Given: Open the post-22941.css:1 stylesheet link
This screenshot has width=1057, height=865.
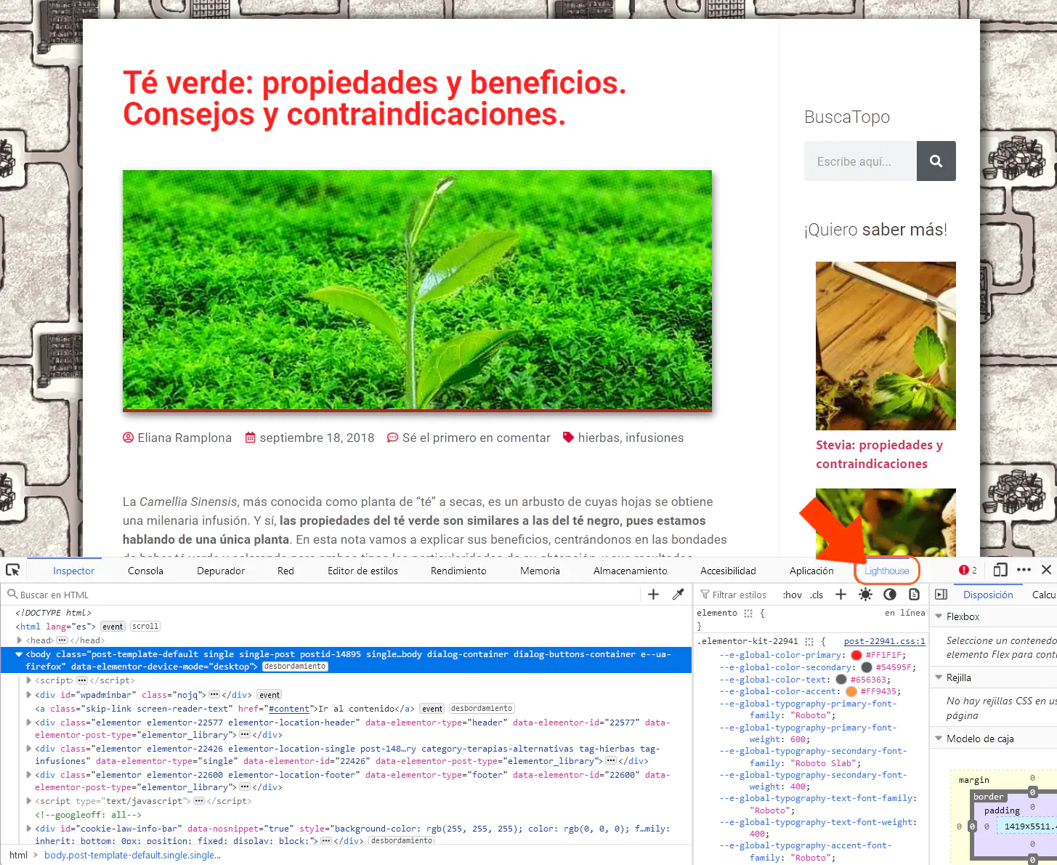Looking at the screenshot, I should click(883, 640).
